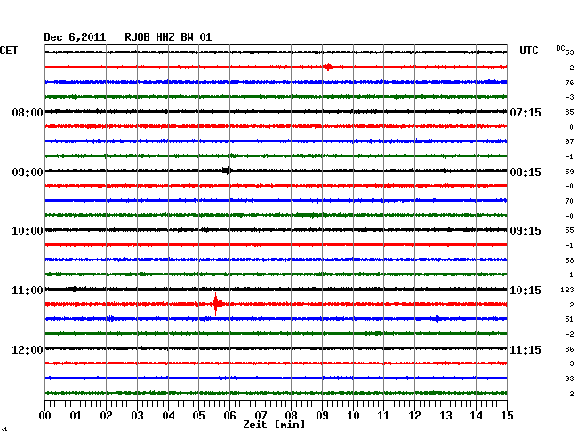Click minute 08 on the time axis
578x439 pixels.
(x=291, y=416)
